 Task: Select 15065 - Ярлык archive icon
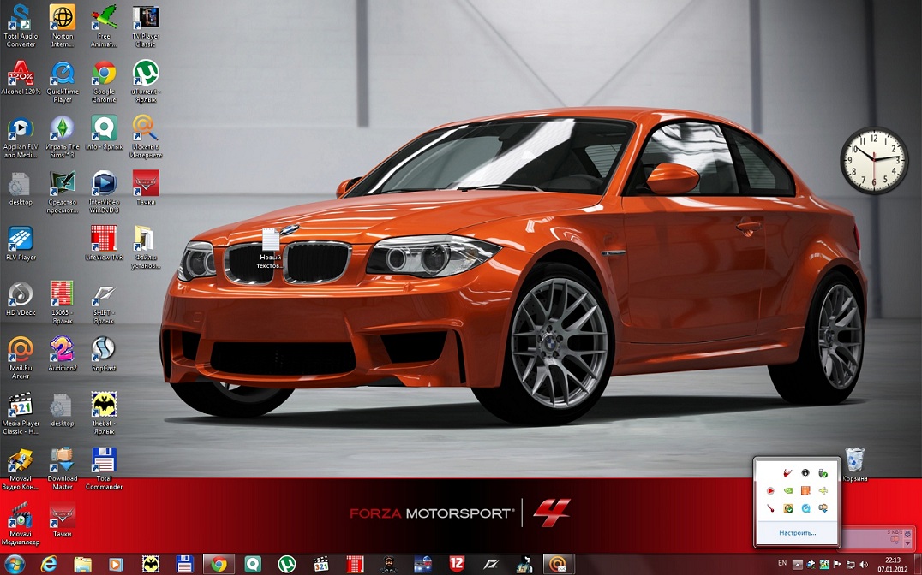coord(63,303)
